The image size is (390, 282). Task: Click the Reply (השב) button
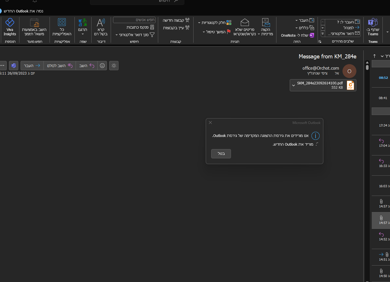pos(87,66)
